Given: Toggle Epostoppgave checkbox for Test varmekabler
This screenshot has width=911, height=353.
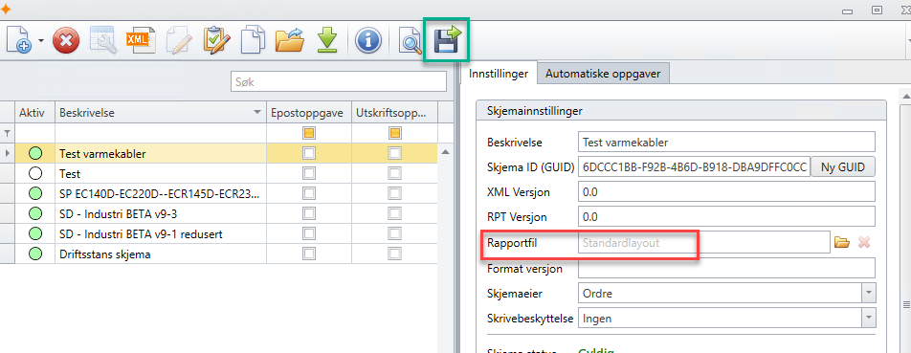Looking at the screenshot, I should 308,153.
